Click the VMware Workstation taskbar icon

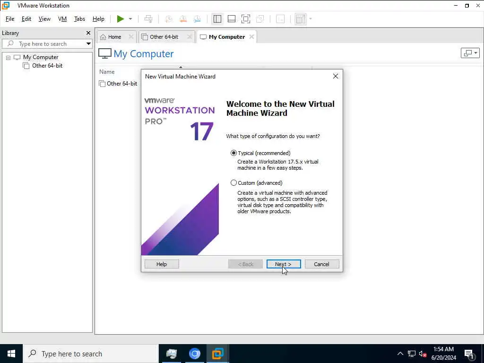(x=217, y=354)
